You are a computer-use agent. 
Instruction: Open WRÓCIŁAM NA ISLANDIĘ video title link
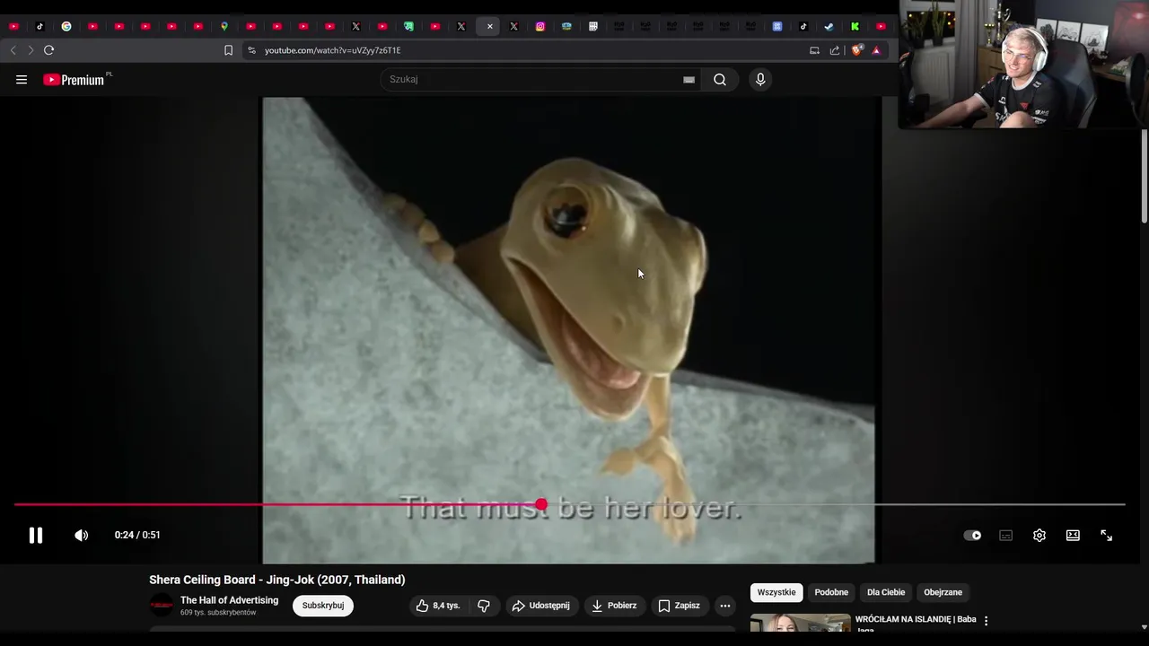click(x=916, y=624)
